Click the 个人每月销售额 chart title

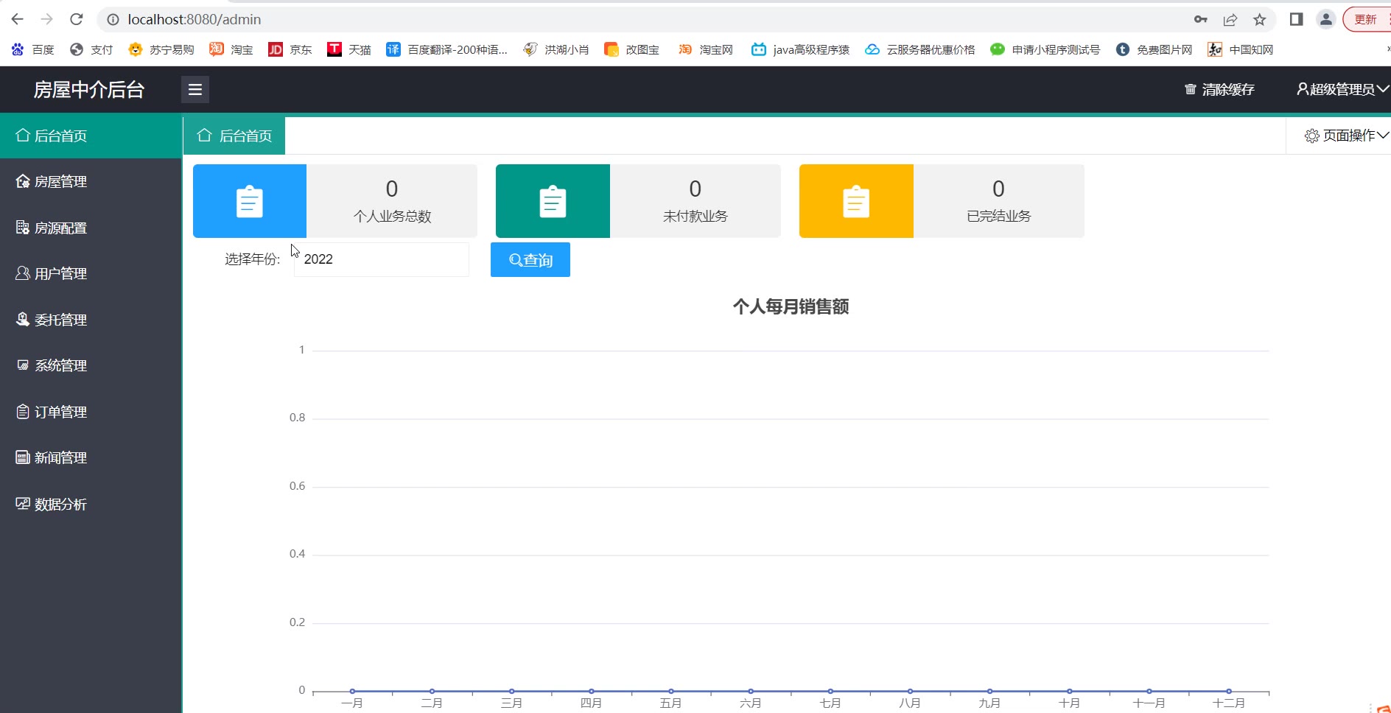point(791,306)
